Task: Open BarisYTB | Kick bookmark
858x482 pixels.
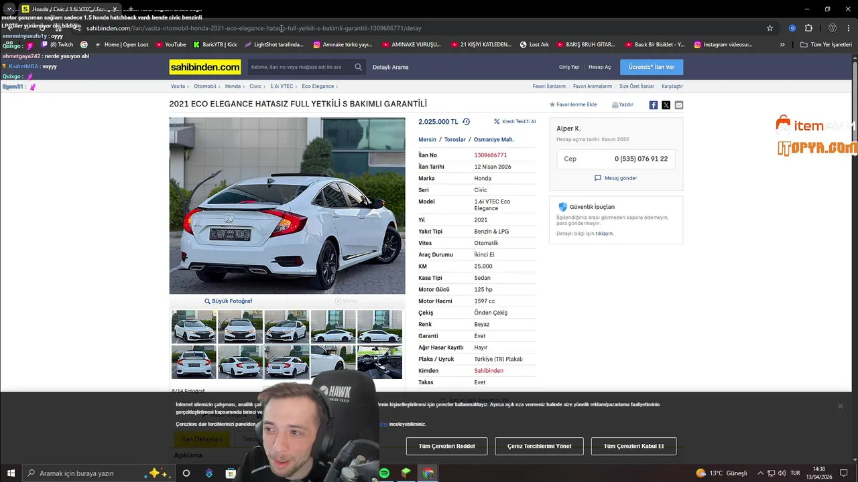Action: [215, 45]
